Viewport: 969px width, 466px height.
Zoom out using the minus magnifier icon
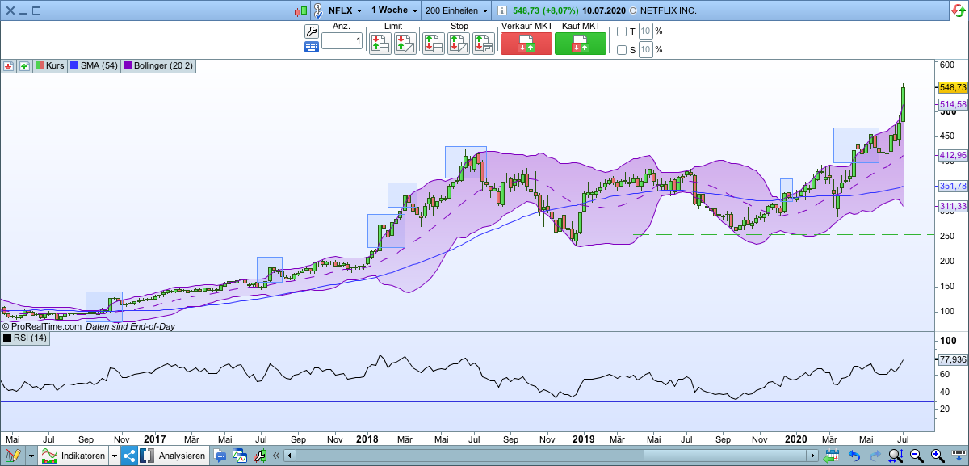coord(916,455)
